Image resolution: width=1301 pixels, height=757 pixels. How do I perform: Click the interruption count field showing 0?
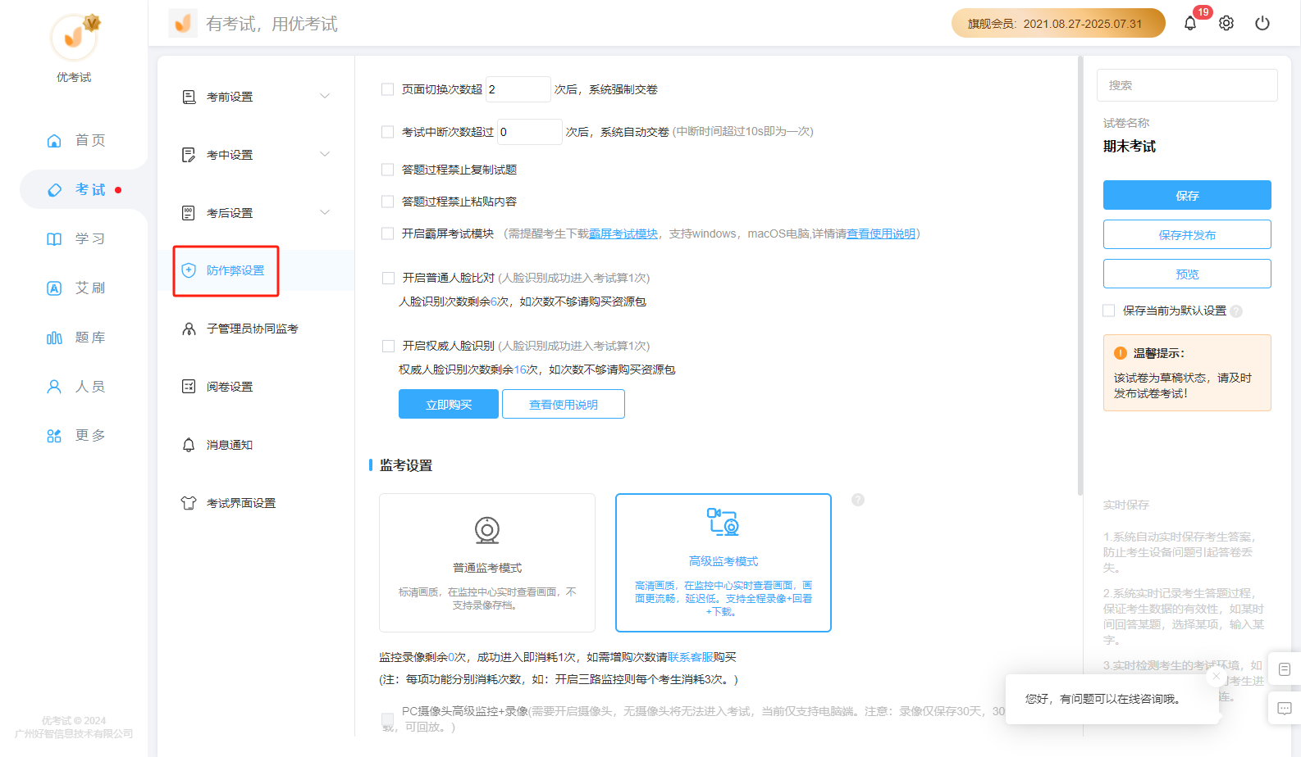[x=530, y=131]
